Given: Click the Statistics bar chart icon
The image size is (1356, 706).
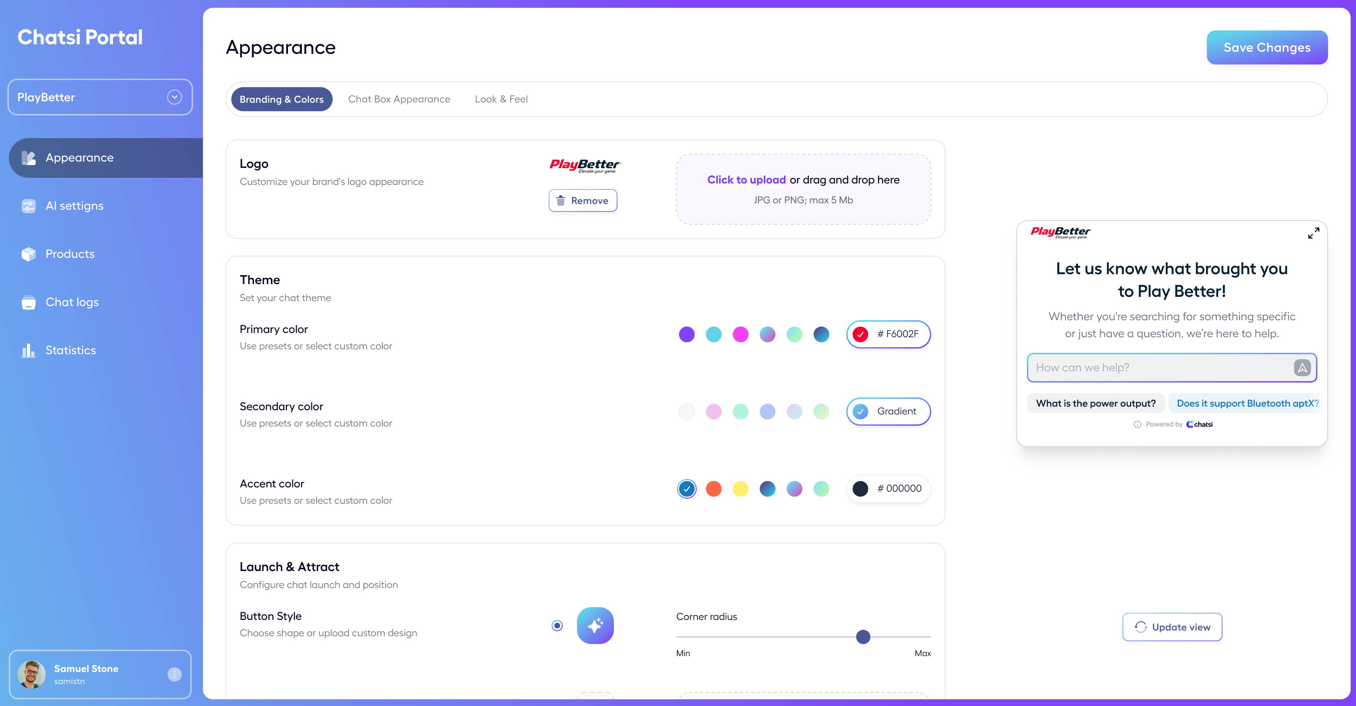Looking at the screenshot, I should 28,350.
